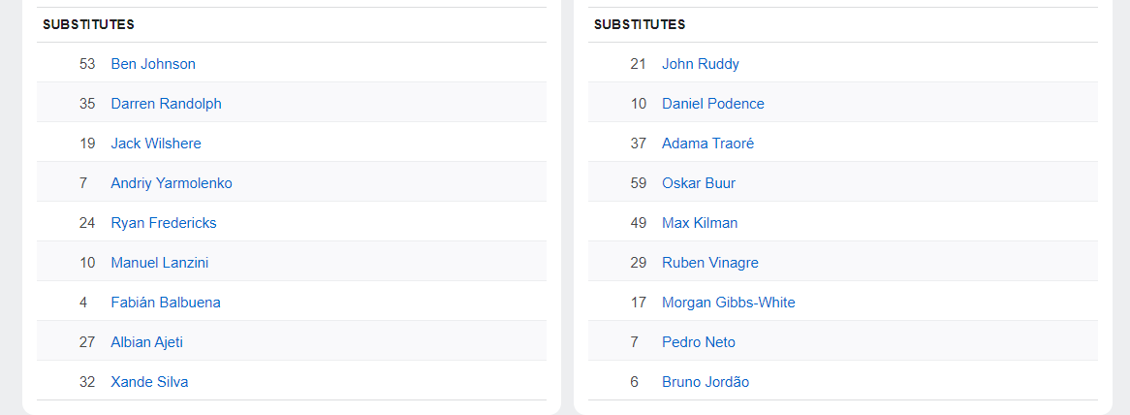
Task: Click the left Substitutes heading
Action: click(x=88, y=24)
